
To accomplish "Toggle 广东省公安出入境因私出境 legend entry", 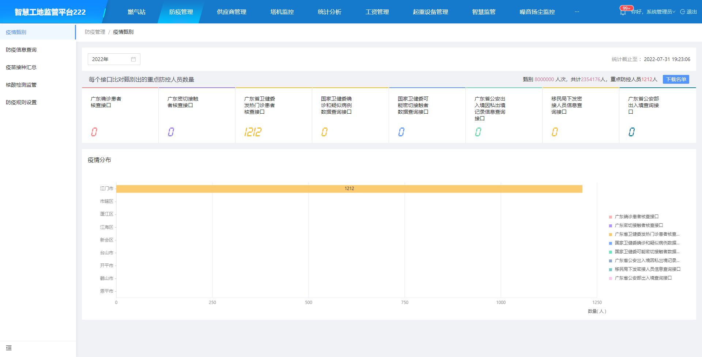I will [x=644, y=261].
